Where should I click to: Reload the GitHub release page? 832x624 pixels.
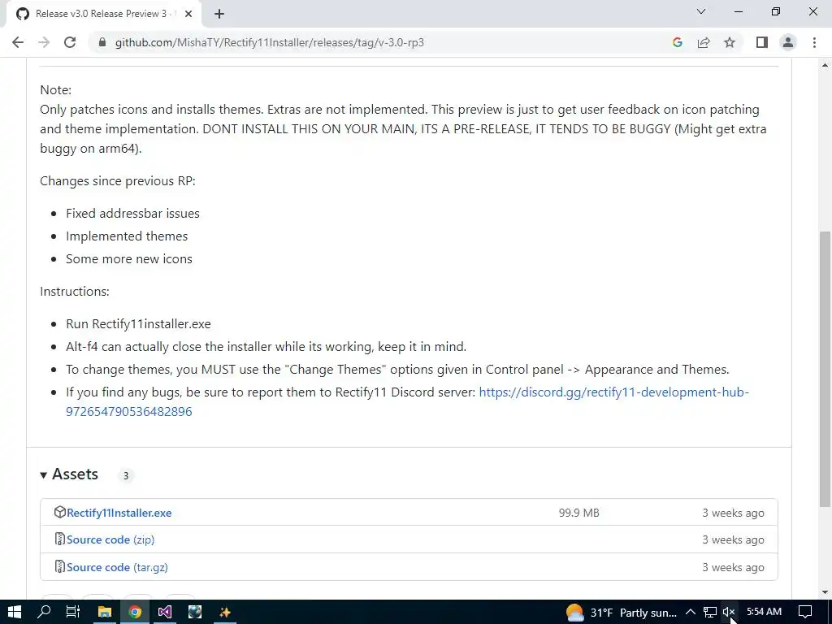click(70, 42)
